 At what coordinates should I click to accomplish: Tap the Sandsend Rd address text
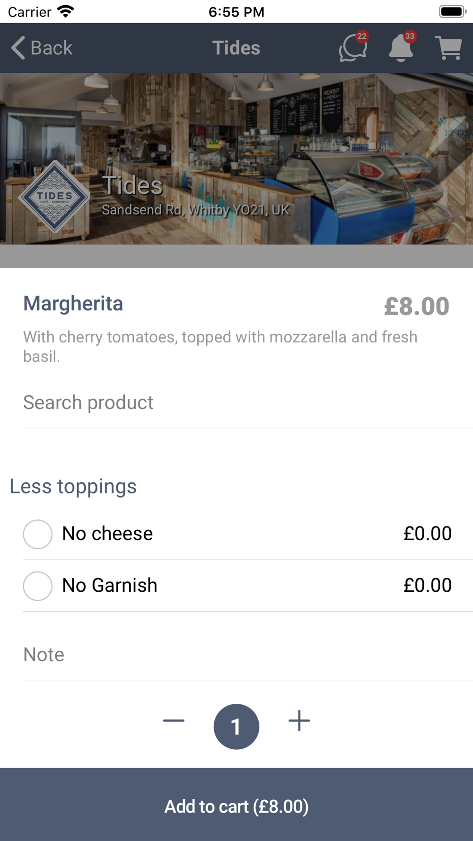point(195,210)
